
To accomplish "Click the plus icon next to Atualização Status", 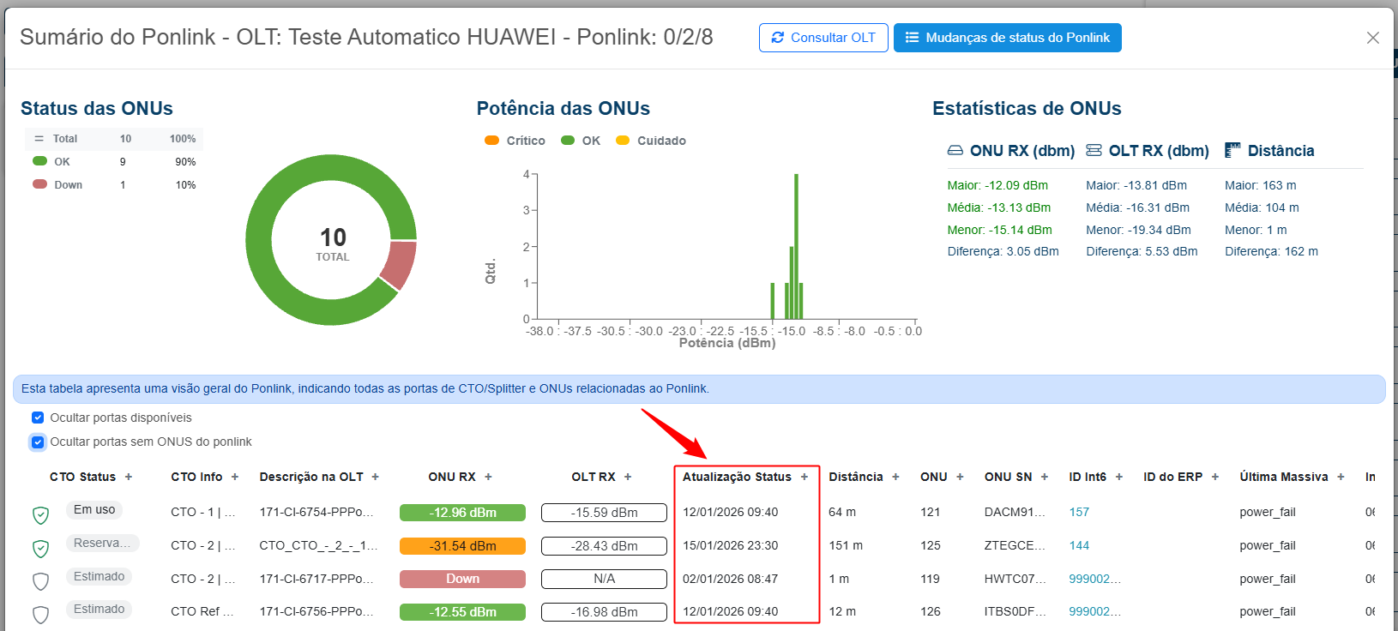I will 804,478.
